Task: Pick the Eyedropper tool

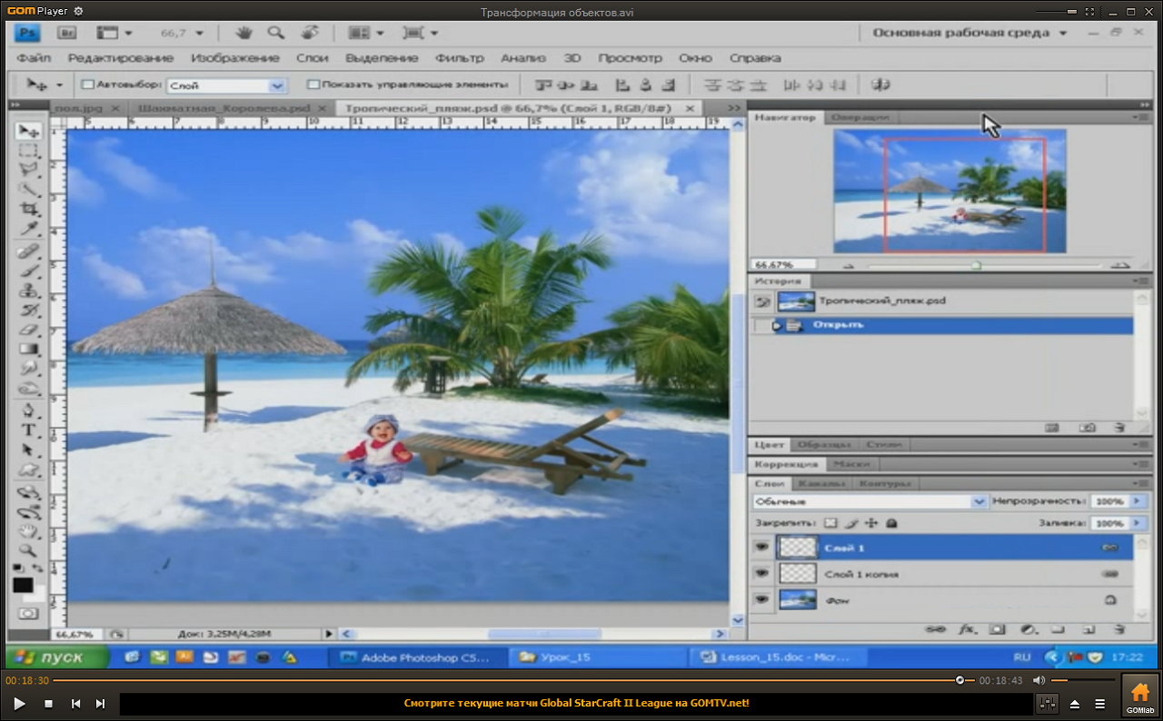Action: click(29, 229)
